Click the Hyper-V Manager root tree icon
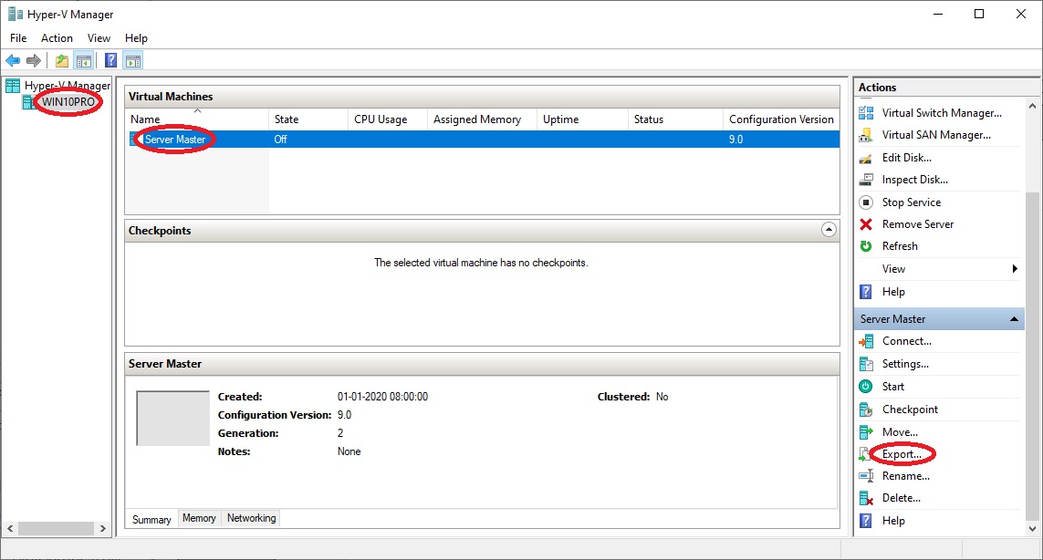 click(x=13, y=86)
